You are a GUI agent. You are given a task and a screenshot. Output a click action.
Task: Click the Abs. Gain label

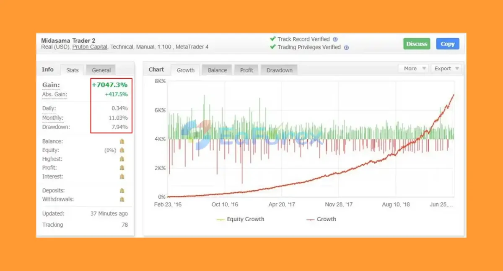[54, 95]
